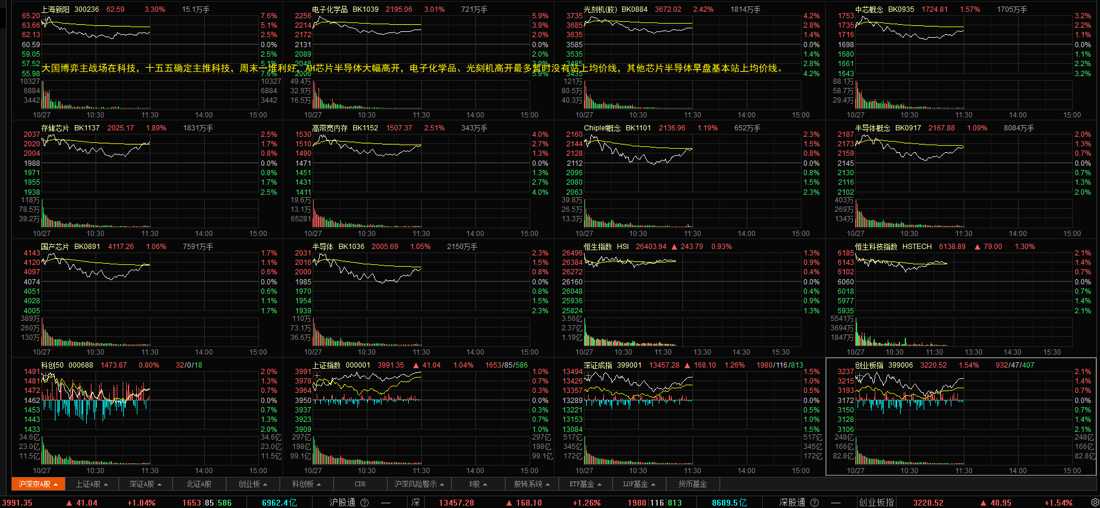Image resolution: width=1100 pixels, height=508 pixels.
Task: Expand the B股 tab arrow menu
Action: 485,484
